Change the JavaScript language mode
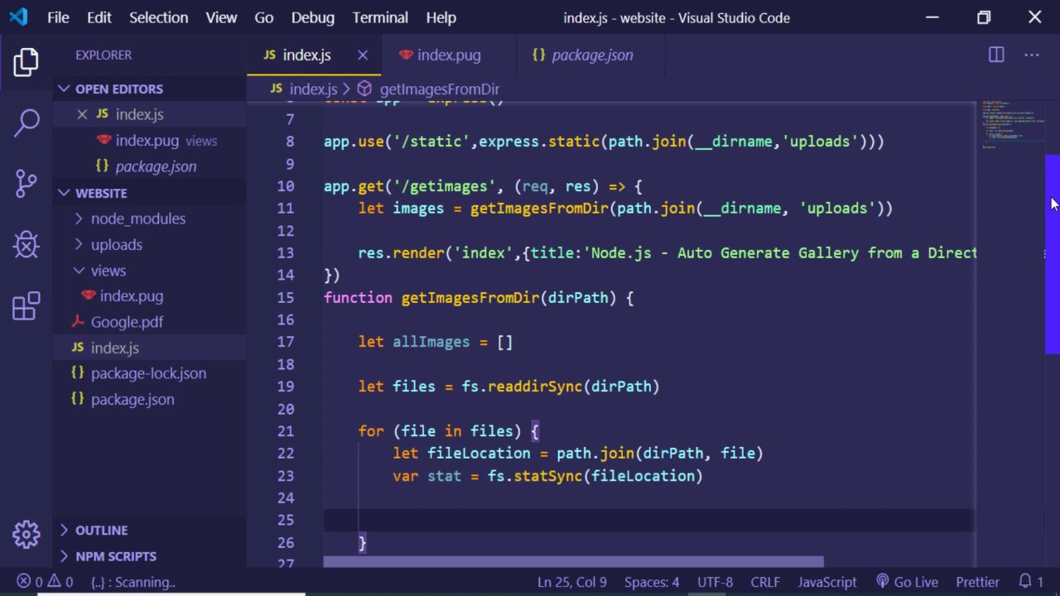The image size is (1060, 596). point(826,582)
